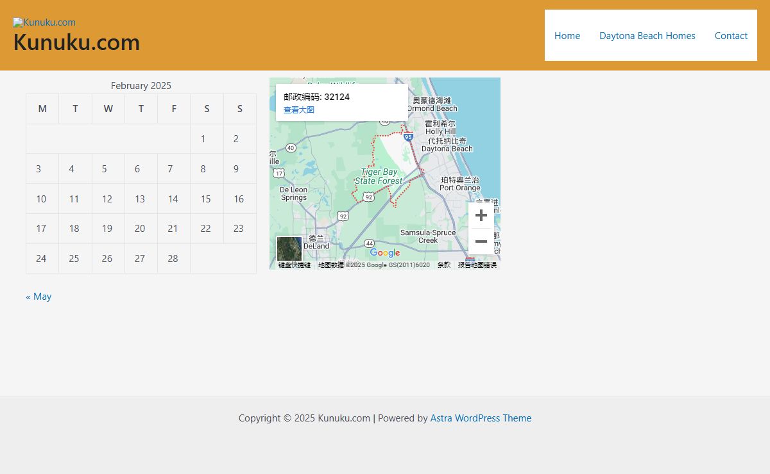The image size is (770, 474).
Task: Switch map to satellite view thumbnail
Action: [289, 249]
